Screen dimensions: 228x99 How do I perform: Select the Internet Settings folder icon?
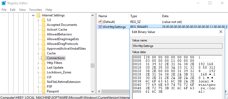pyautogui.click(x=39, y=15)
